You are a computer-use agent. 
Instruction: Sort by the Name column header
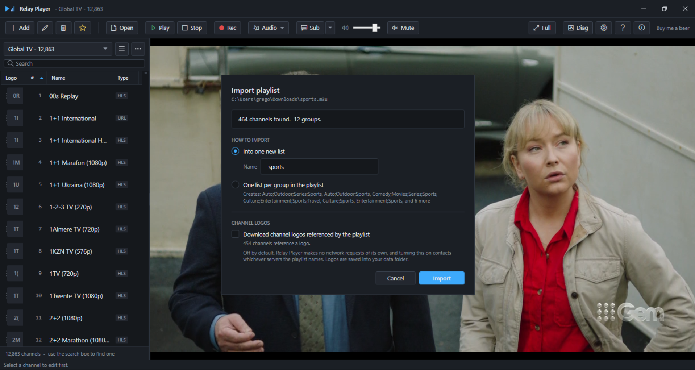pos(80,78)
